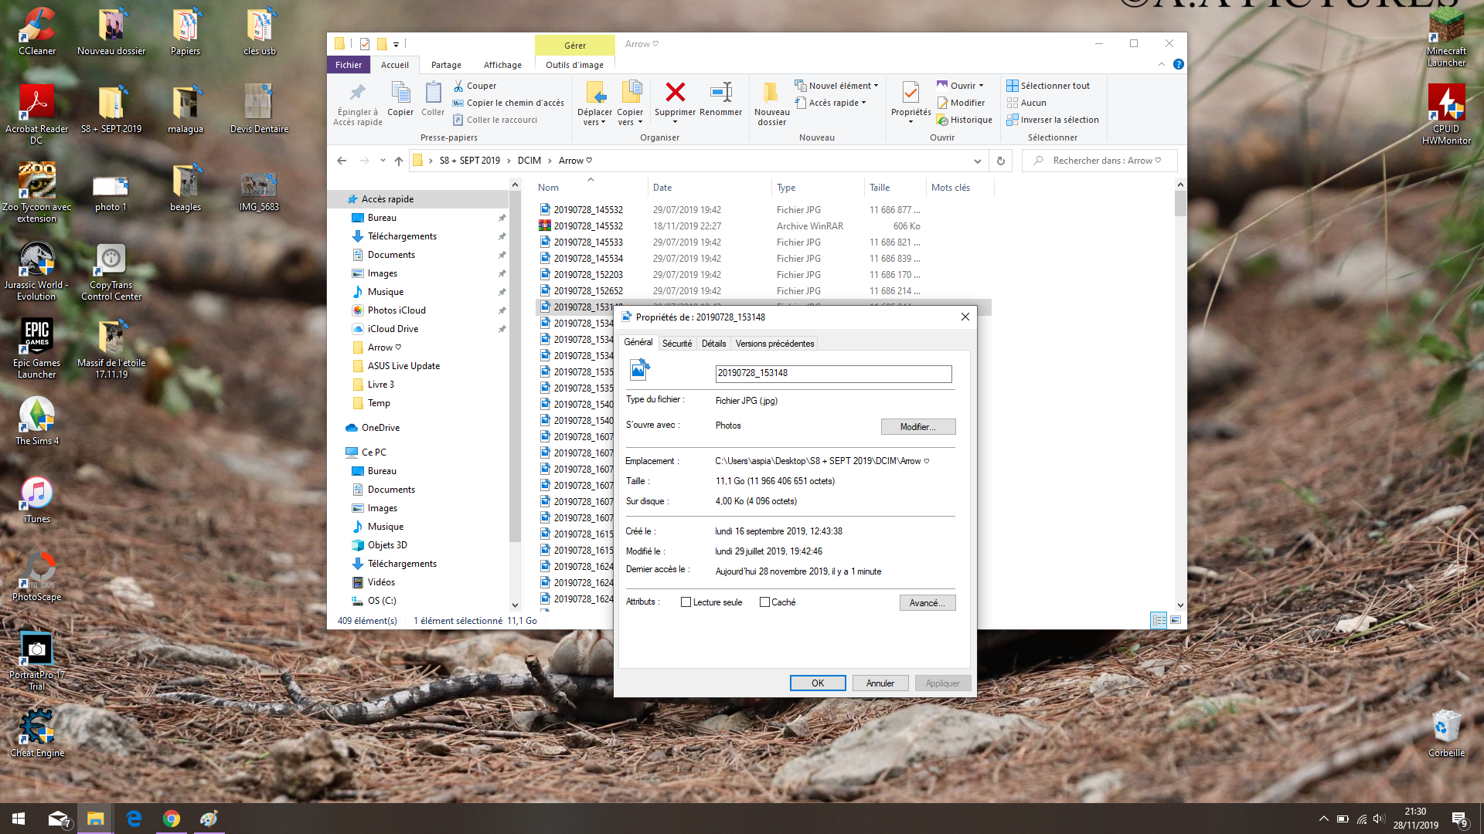The width and height of the screenshot is (1484, 834).
Task: Click the Avancé... button
Action: click(927, 602)
